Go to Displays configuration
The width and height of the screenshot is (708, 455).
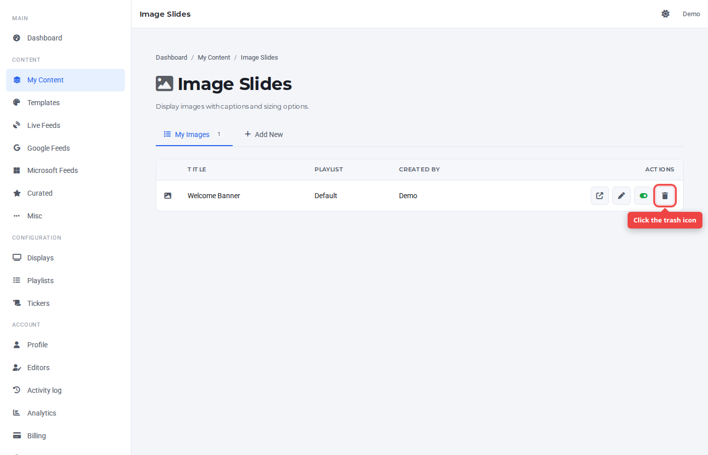tap(66, 258)
